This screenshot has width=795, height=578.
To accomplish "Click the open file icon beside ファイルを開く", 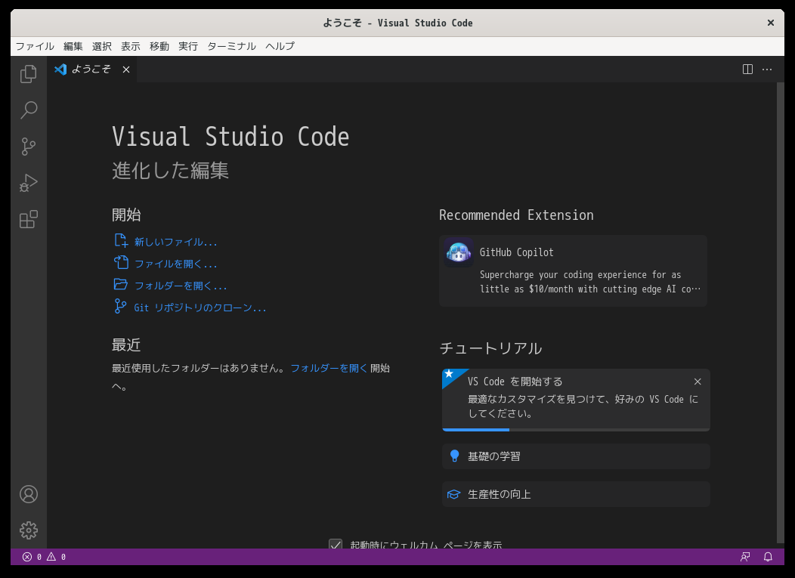I will pos(121,262).
